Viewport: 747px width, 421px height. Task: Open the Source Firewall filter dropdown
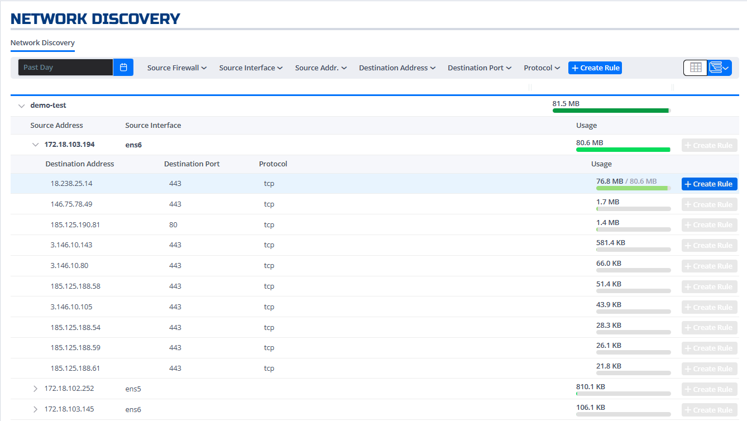pyautogui.click(x=176, y=67)
